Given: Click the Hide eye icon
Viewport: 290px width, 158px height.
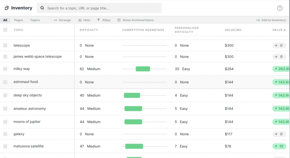Looking at the screenshot, I should click(80, 20).
